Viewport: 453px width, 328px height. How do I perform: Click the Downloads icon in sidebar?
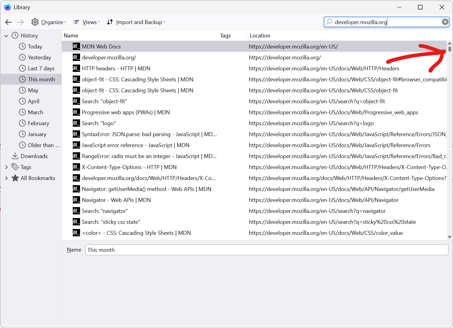pyautogui.click(x=15, y=156)
